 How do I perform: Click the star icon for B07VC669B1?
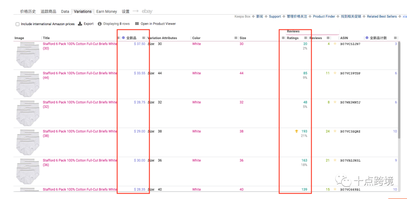pos(335,189)
